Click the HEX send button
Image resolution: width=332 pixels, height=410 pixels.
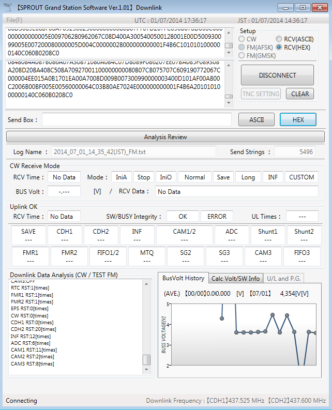[298, 119]
